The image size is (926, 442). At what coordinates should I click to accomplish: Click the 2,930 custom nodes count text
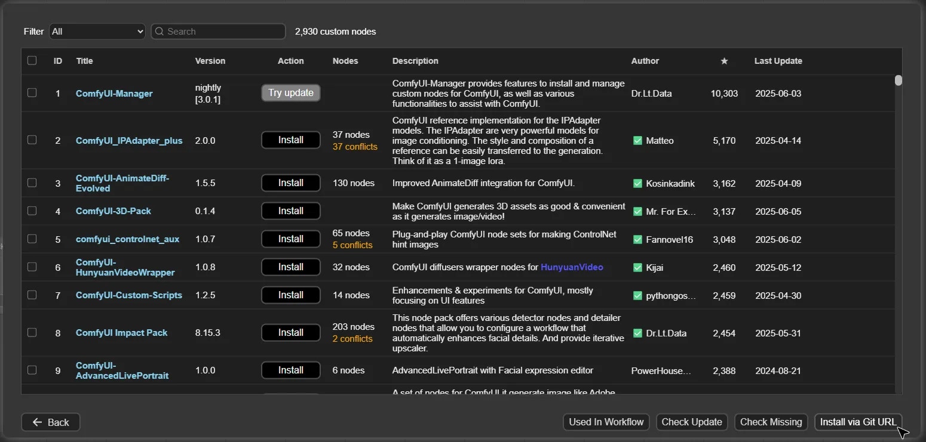point(336,32)
